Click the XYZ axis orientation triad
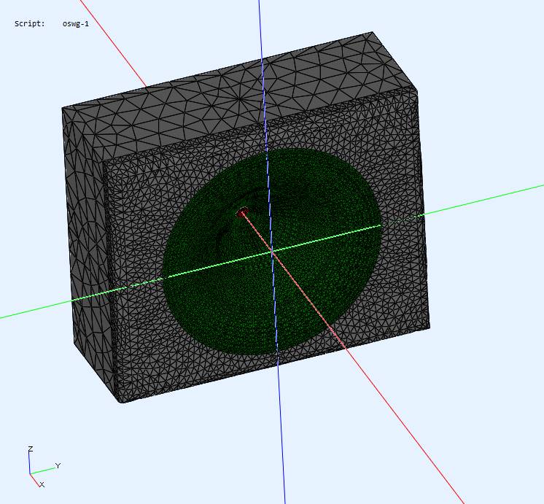Viewport: 544px width, 504px height. click(x=43, y=468)
